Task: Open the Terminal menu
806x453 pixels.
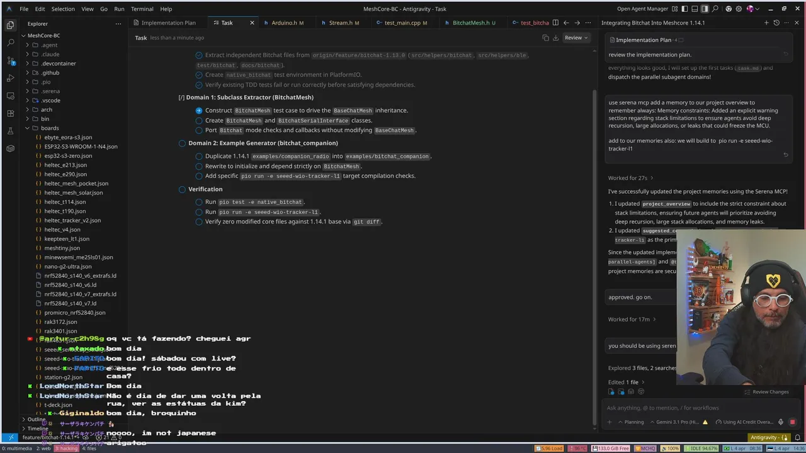Action: point(142,9)
